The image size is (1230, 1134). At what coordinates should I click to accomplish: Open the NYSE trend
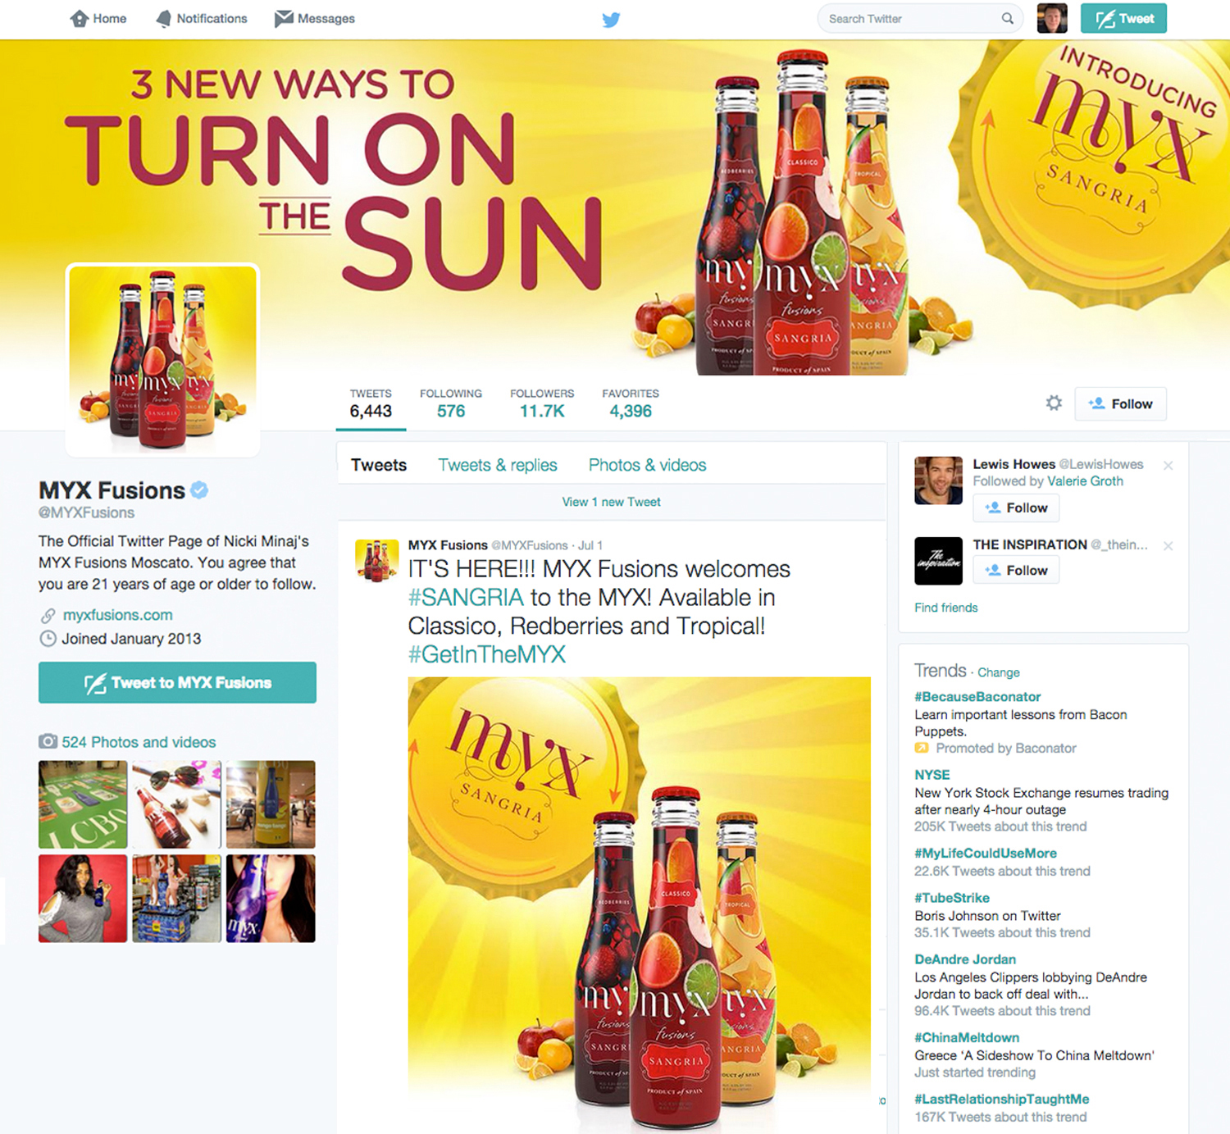coord(932,775)
